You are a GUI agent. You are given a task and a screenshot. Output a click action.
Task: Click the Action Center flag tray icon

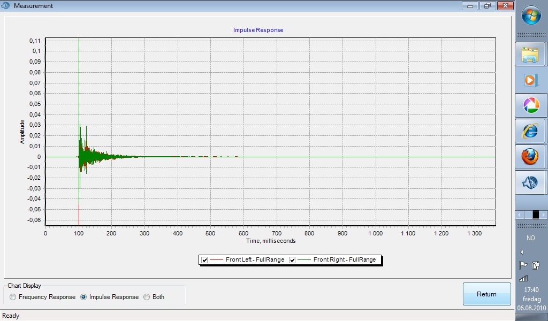(523, 265)
